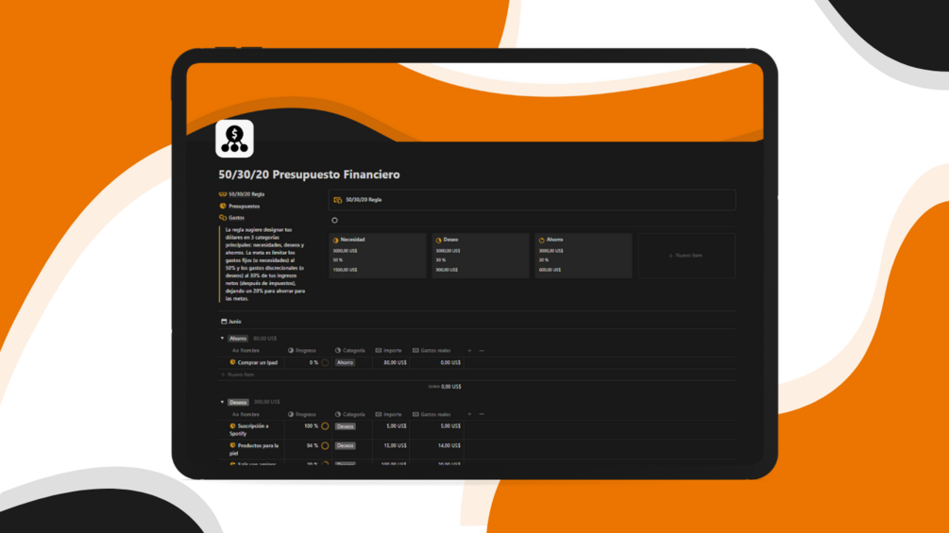Click the 15,00 US$ importe cell
Screen dimensions: 949x533
[396, 445]
